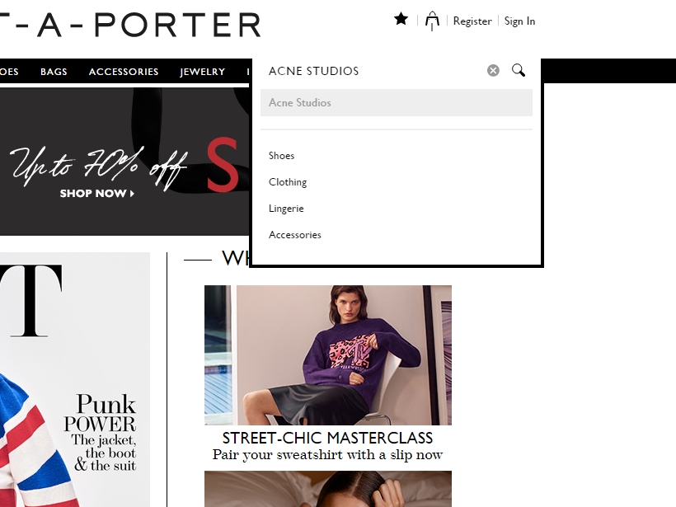Open the Accessories navigation menu
Viewport: 676px width, 507px height.
124,72
